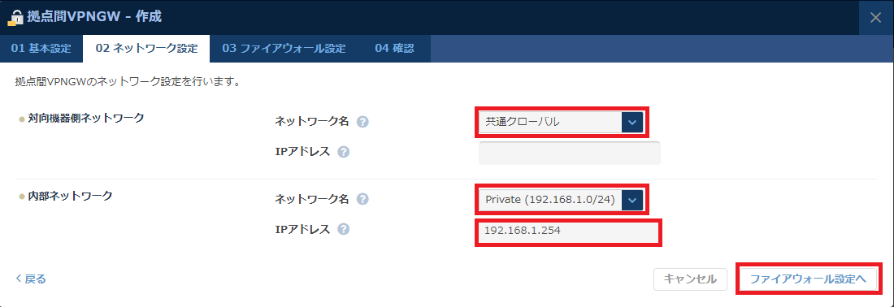Click the lock icon in the dialog title
This screenshot has height=307, width=894.
[x=15, y=18]
